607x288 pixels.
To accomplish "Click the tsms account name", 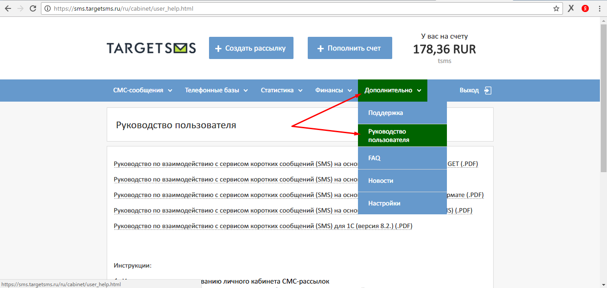I will click(444, 61).
